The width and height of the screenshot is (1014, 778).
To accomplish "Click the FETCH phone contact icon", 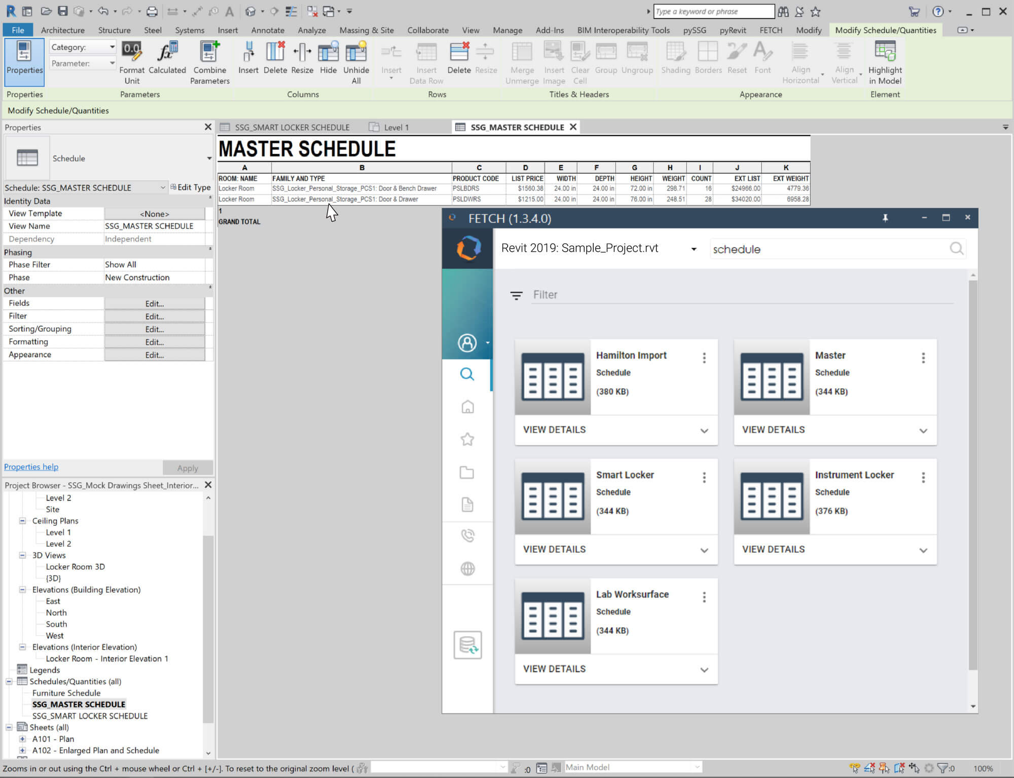I will point(467,535).
